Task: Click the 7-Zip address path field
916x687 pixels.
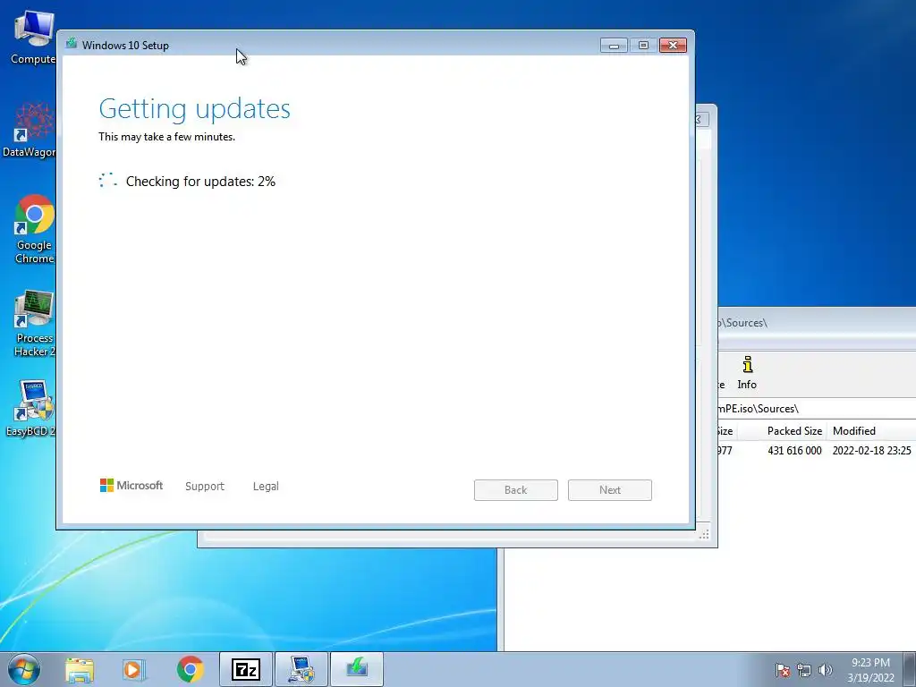Action: (x=817, y=408)
